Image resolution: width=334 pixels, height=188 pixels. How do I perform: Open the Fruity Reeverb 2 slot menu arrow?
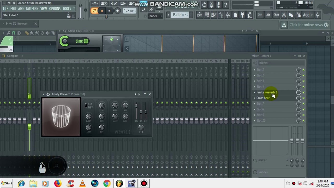[x=254, y=92]
